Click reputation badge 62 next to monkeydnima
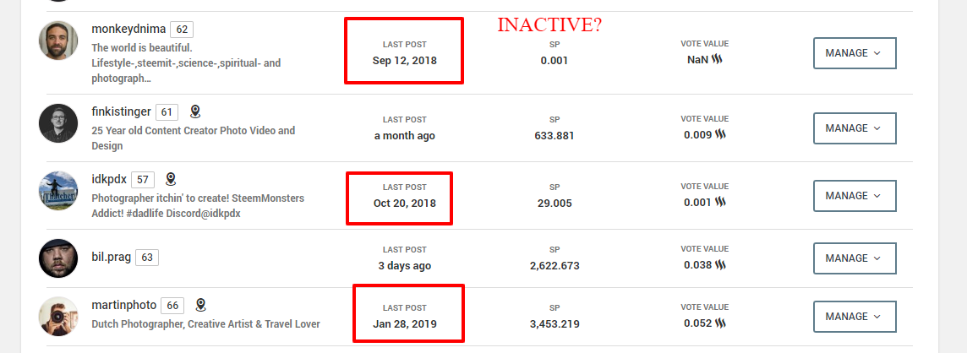The width and height of the screenshot is (967, 353). (x=182, y=30)
